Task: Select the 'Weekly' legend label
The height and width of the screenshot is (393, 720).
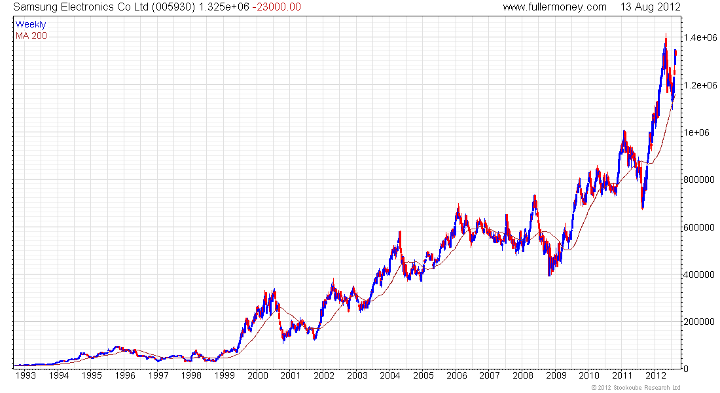Action: (31, 24)
